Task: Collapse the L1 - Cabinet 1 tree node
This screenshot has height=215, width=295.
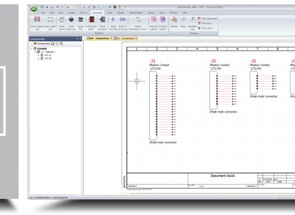Action: [x=35, y=52]
